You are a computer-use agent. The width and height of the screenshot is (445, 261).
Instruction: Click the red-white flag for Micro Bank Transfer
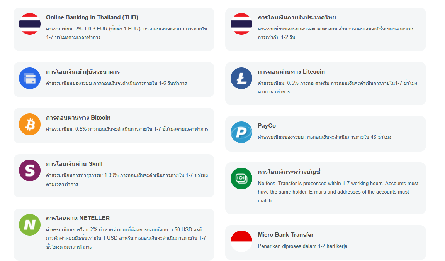click(x=241, y=241)
